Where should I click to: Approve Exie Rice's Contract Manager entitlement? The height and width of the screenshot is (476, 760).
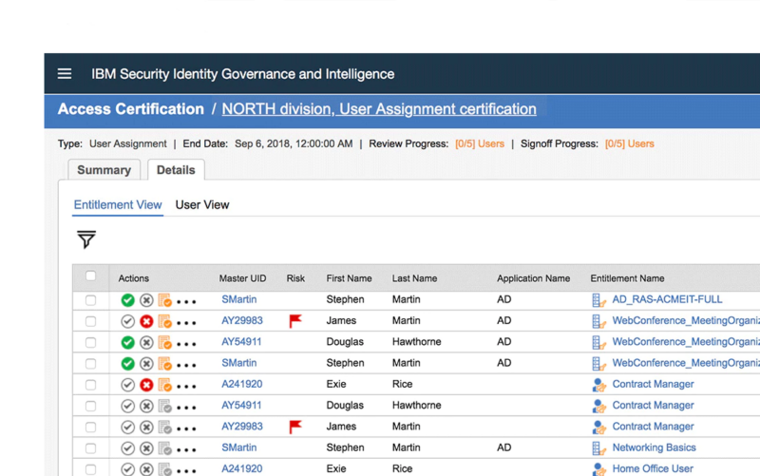(127, 385)
